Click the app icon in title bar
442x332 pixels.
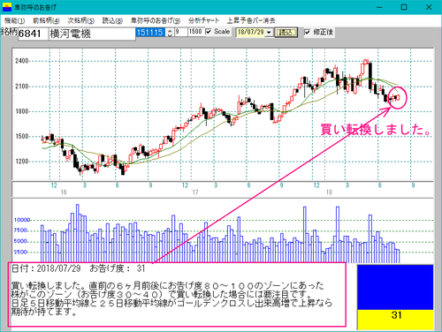(6, 7)
